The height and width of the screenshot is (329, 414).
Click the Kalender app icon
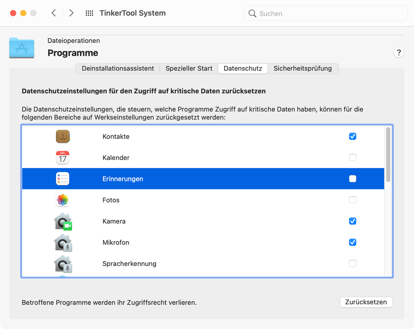pyautogui.click(x=63, y=157)
